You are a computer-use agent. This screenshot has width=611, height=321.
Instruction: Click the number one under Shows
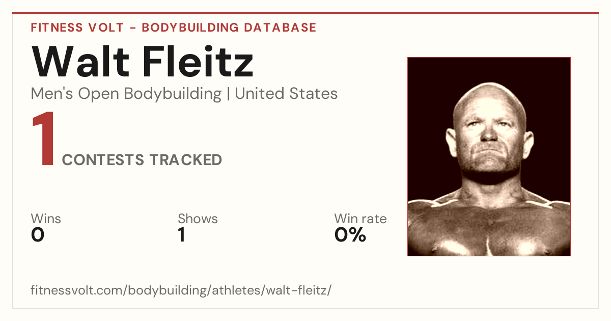(181, 235)
